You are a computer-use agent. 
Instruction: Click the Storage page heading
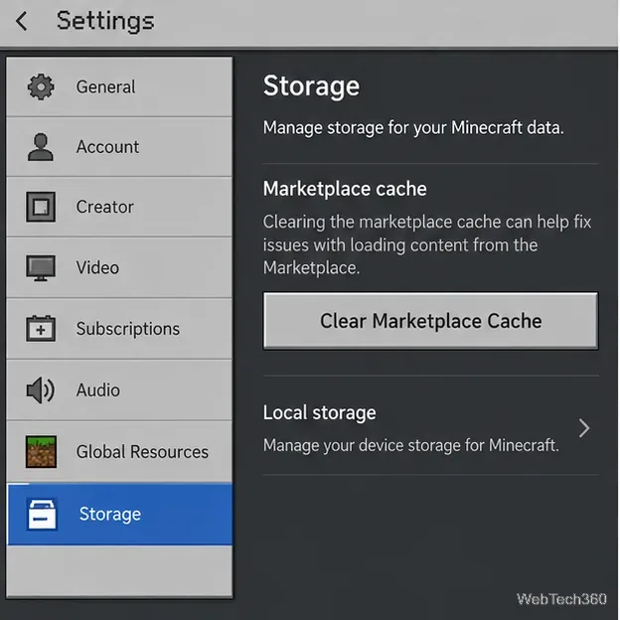tap(312, 86)
